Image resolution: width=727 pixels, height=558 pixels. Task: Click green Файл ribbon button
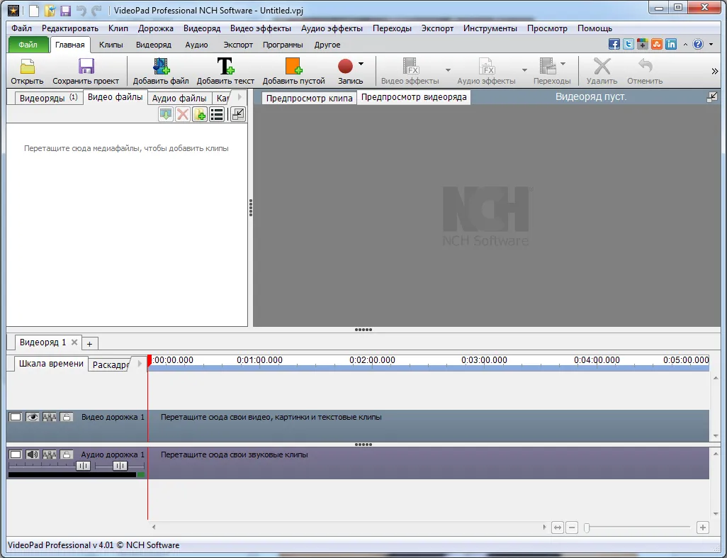pyautogui.click(x=28, y=45)
